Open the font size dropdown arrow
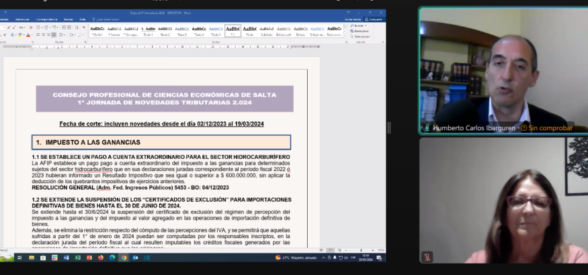 4,27
